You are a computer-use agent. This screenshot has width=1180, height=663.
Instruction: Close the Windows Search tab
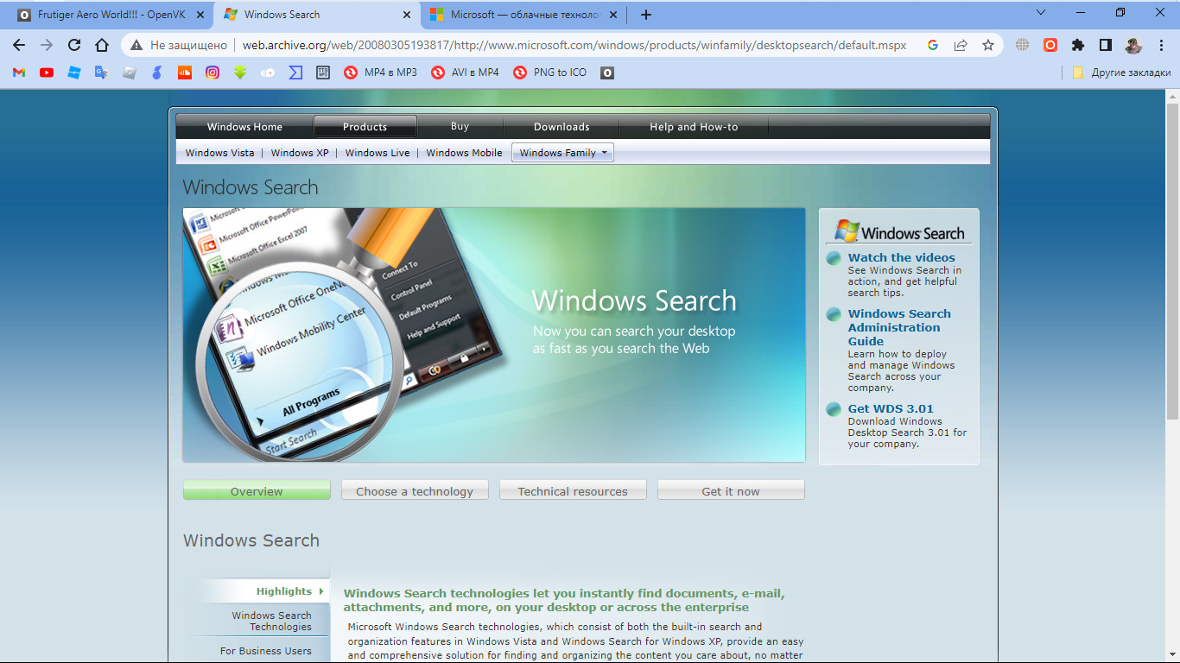click(405, 15)
